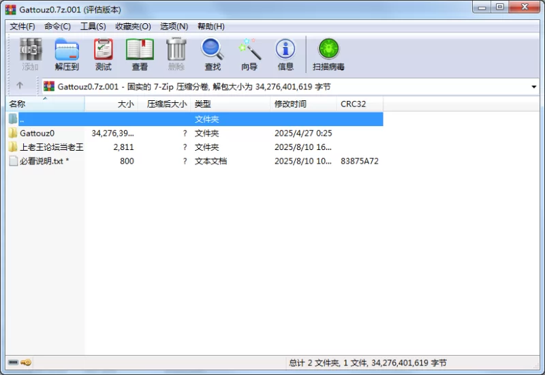Sort by CRC32 column header
545x375 pixels.
pyautogui.click(x=360, y=104)
